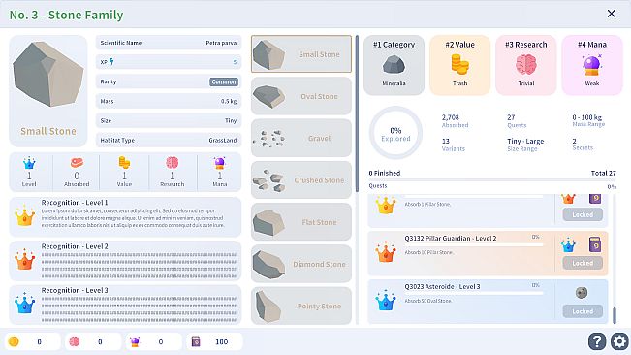631x355 pixels.
Task: Click the gold coin currency icon
Action: click(x=14, y=341)
